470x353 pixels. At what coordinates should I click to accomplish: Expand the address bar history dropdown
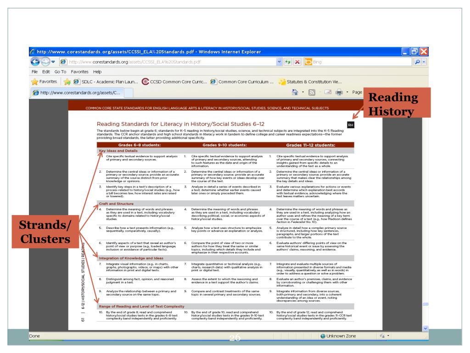(279, 62)
